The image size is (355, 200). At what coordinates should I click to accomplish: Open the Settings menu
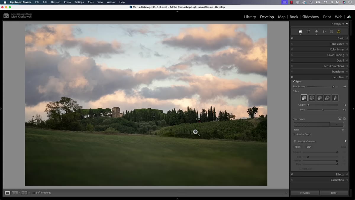[79, 2]
